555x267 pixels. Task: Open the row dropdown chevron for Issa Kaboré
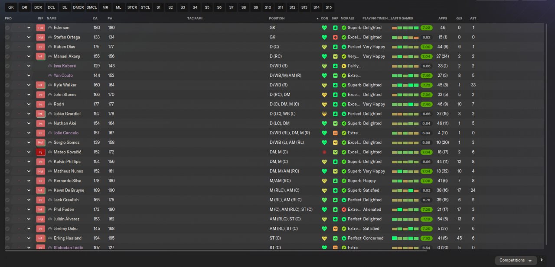pos(29,66)
